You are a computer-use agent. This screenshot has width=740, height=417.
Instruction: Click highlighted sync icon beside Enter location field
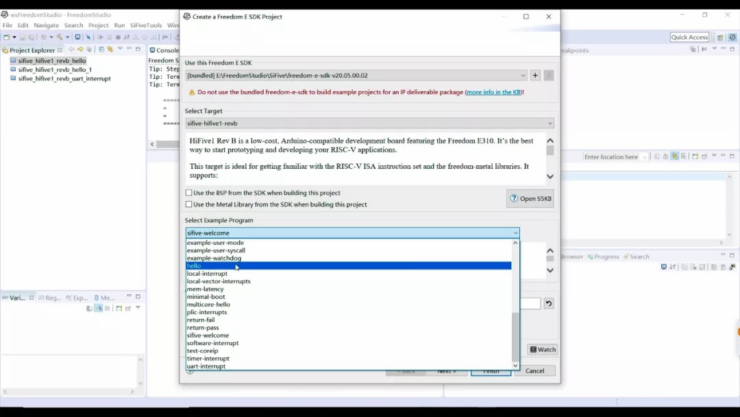pos(675,156)
